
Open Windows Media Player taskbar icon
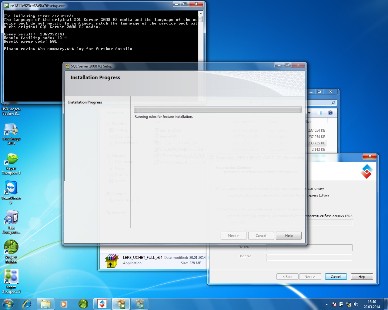click(64, 304)
